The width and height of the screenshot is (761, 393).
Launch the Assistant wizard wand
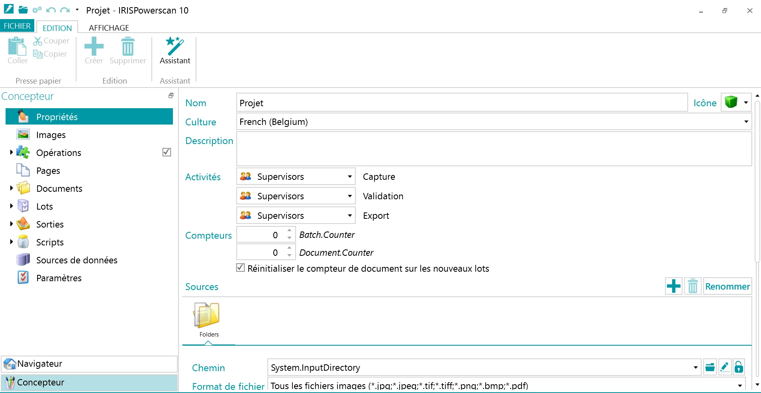click(175, 47)
